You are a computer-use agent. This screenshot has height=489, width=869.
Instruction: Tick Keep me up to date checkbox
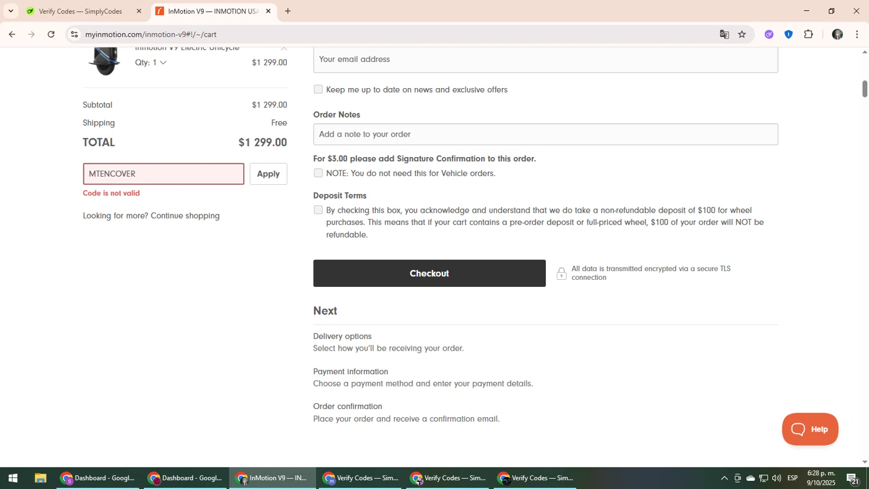(x=318, y=89)
